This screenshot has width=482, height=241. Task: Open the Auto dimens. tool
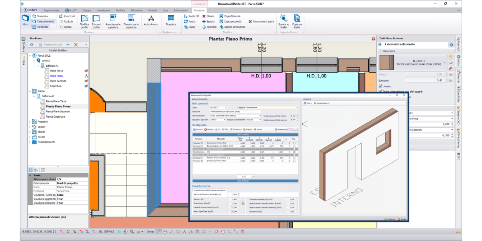[151, 20]
